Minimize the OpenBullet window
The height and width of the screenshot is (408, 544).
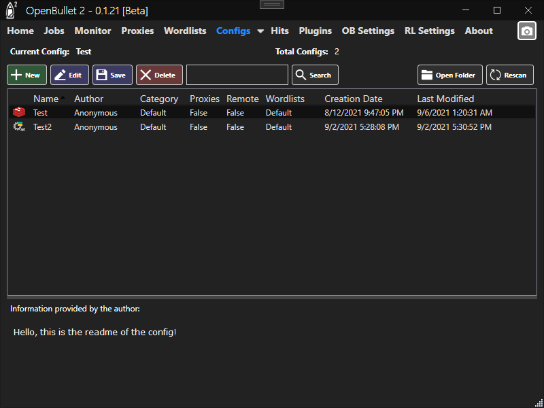466,10
